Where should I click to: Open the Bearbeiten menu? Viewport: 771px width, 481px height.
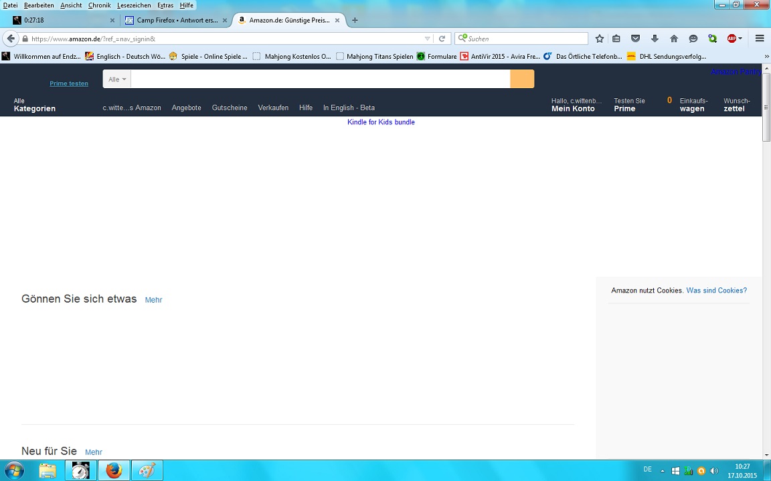(x=39, y=5)
